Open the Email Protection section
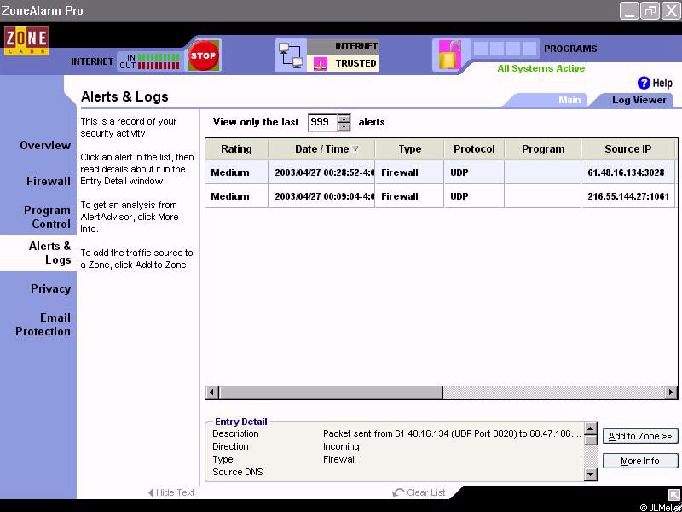The height and width of the screenshot is (512, 682). 43,324
